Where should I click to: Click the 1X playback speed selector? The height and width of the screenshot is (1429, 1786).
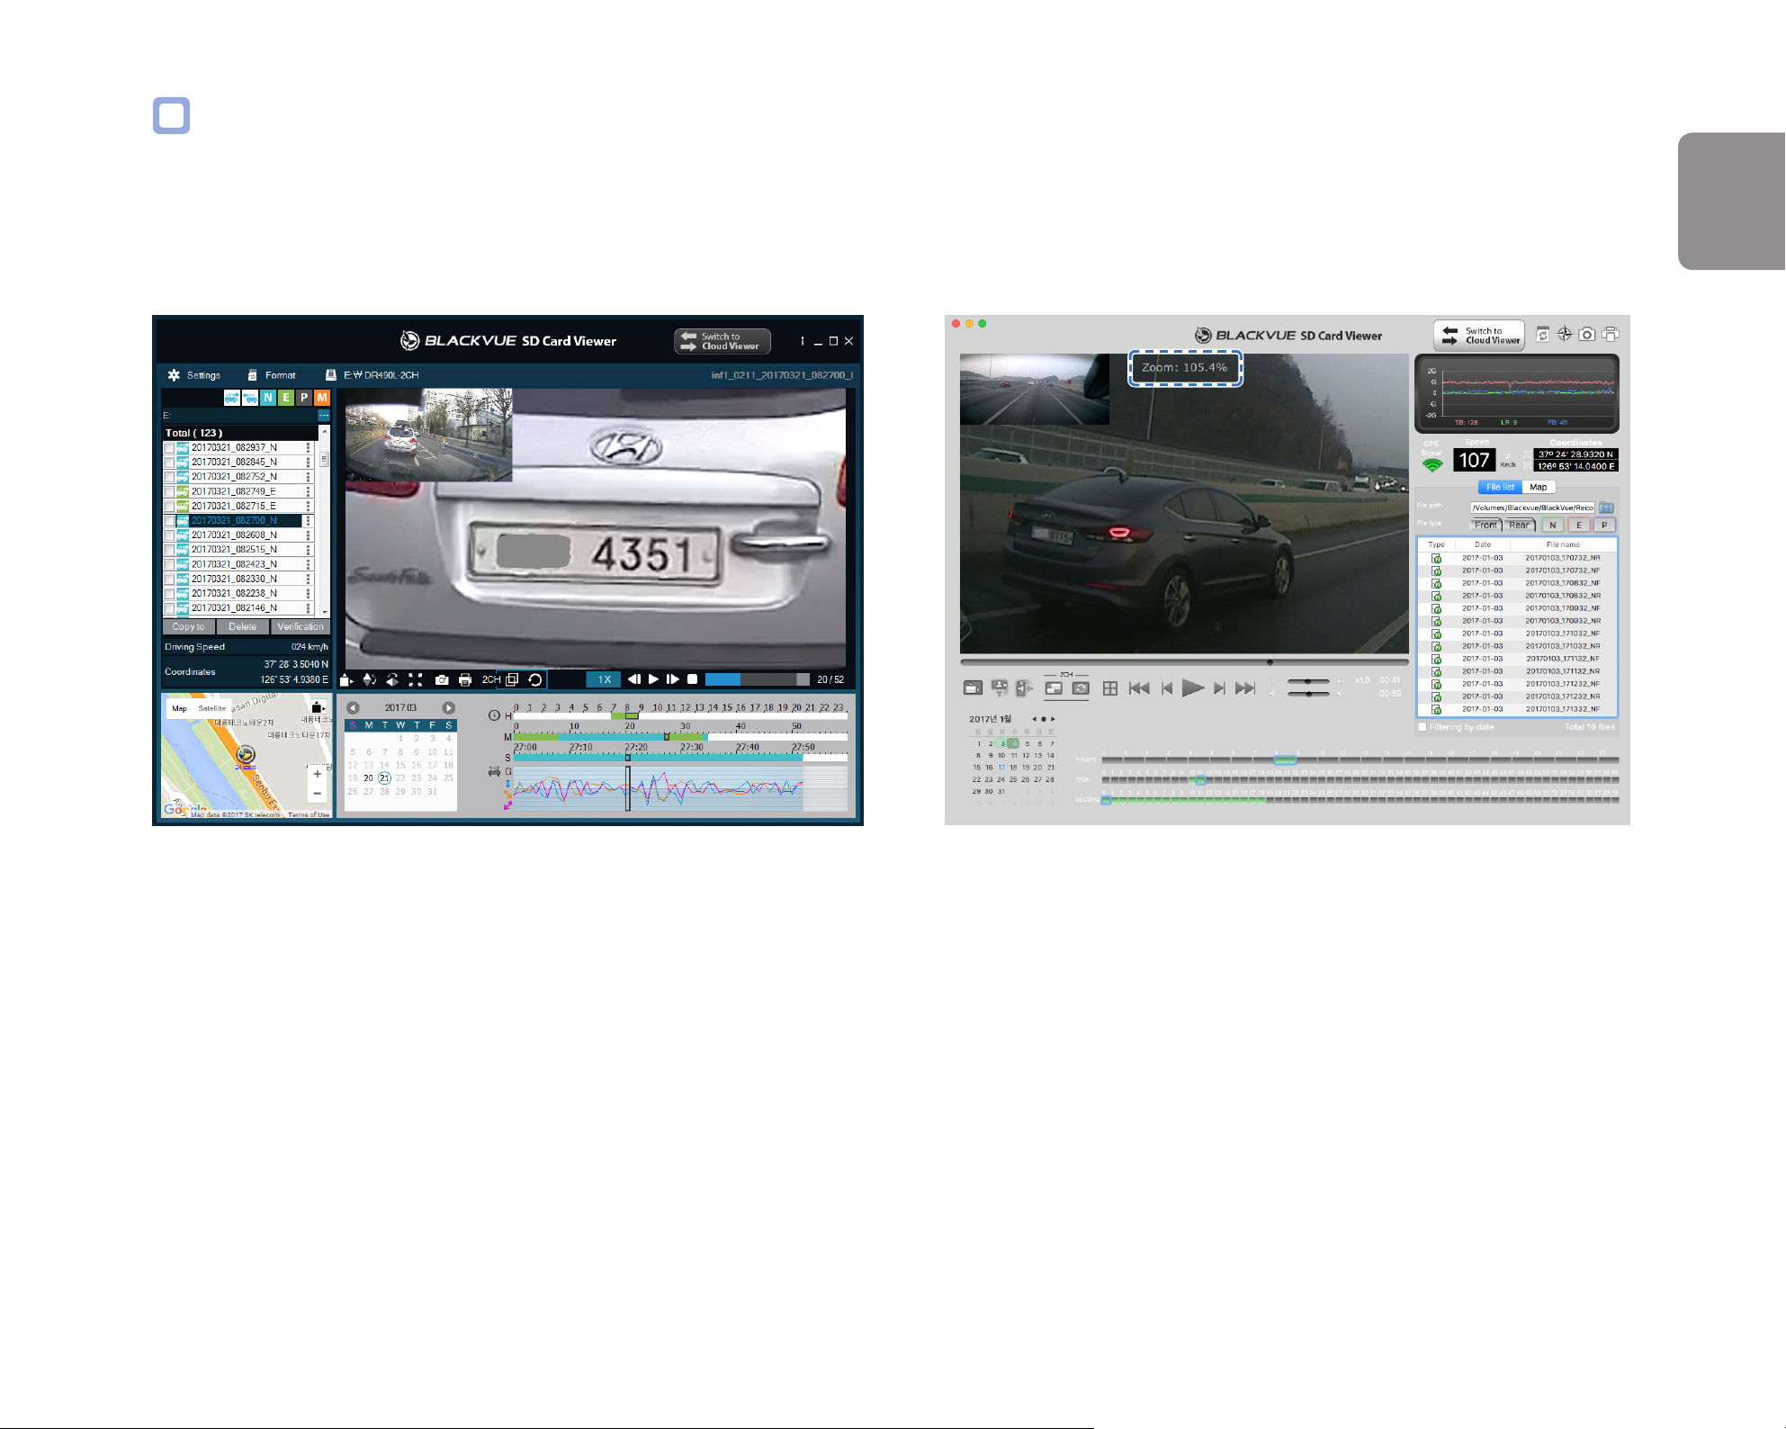click(605, 680)
